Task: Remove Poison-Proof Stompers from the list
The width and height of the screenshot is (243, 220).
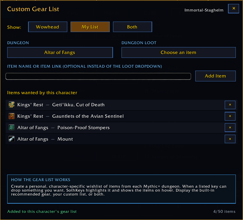Action: 230,127
